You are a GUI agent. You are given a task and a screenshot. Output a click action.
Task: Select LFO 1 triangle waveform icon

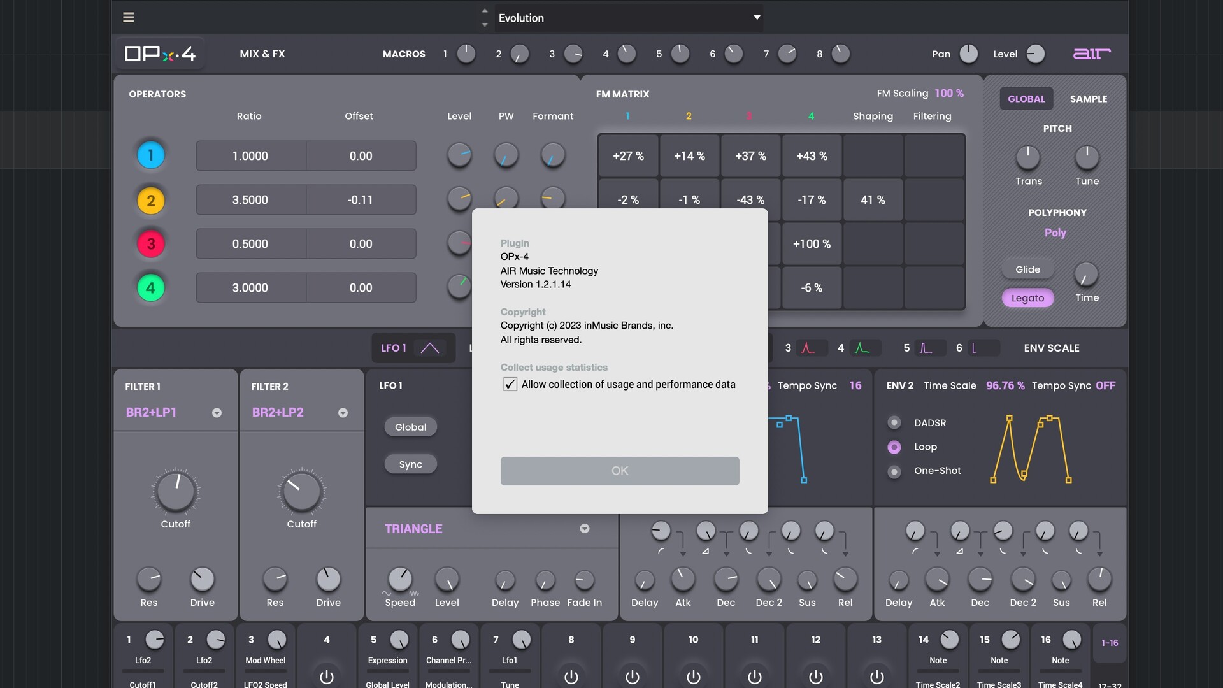point(430,348)
